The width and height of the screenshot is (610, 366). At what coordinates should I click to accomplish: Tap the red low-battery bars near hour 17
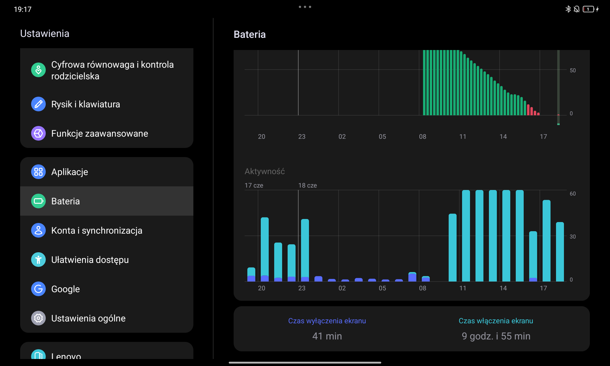(x=533, y=110)
